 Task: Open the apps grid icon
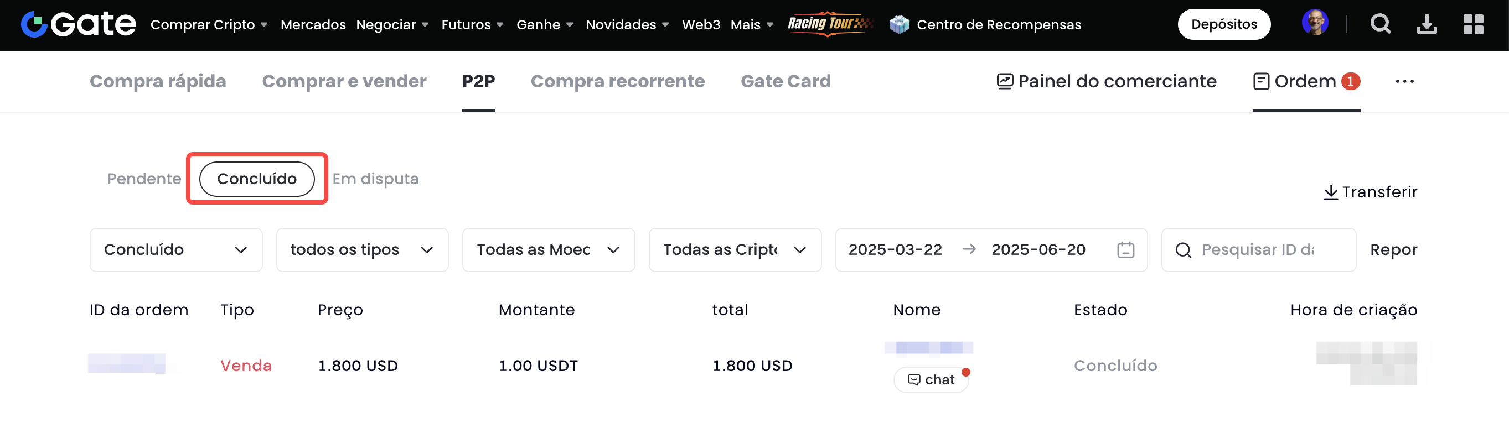pos(1472,24)
